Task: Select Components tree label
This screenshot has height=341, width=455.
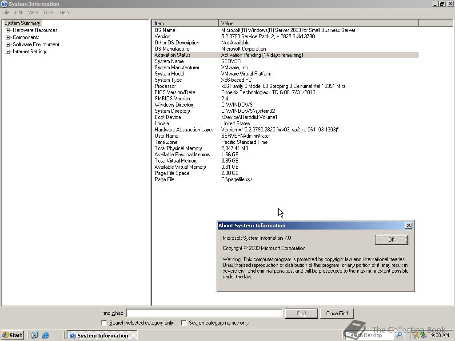Action: coord(26,37)
